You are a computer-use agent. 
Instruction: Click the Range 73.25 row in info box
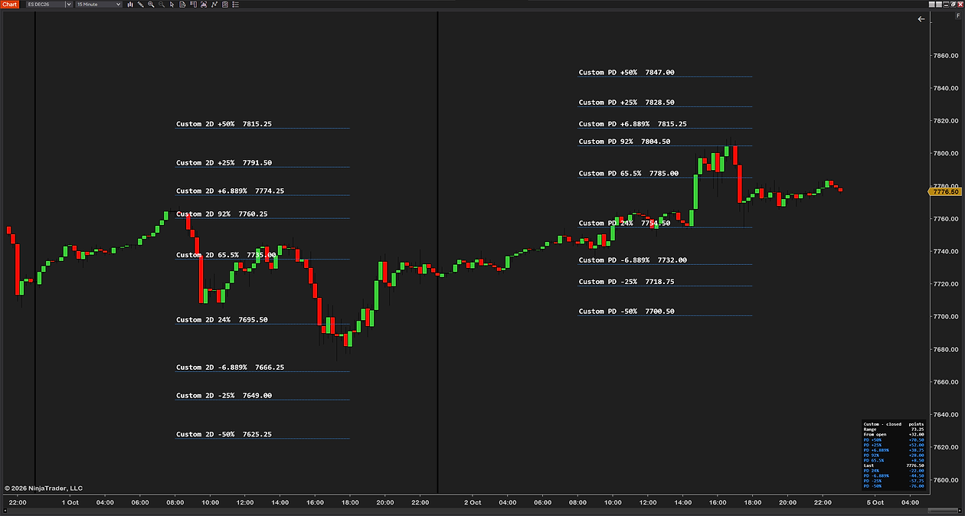coord(894,429)
